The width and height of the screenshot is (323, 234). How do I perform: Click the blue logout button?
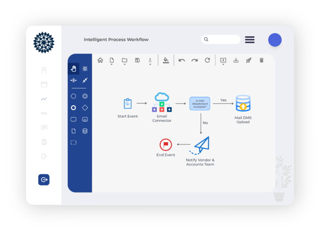click(x=44, y=180)
